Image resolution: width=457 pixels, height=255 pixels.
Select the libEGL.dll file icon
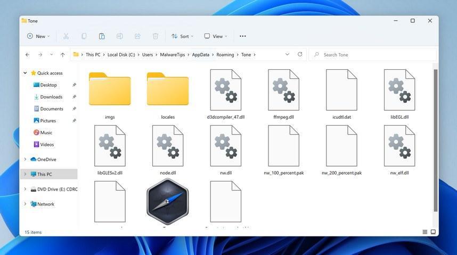tap(399, 90)
